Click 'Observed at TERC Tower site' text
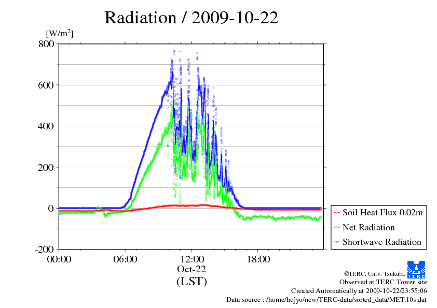Screen dimensions: 437x308 click(x=383, y=282)
